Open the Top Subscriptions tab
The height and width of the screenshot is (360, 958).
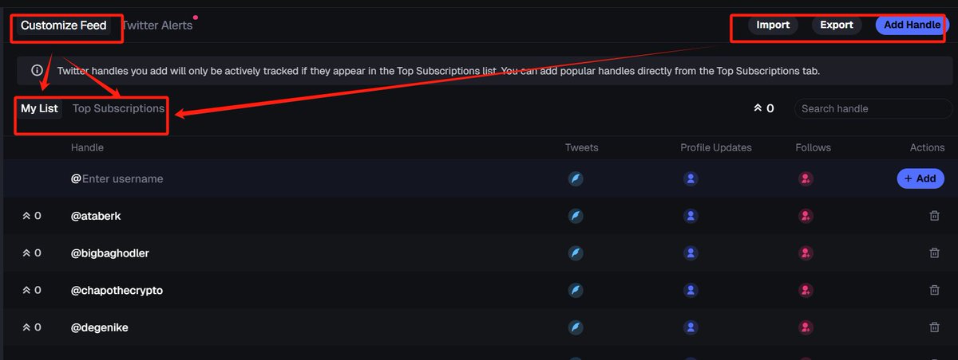coord(118,108)
